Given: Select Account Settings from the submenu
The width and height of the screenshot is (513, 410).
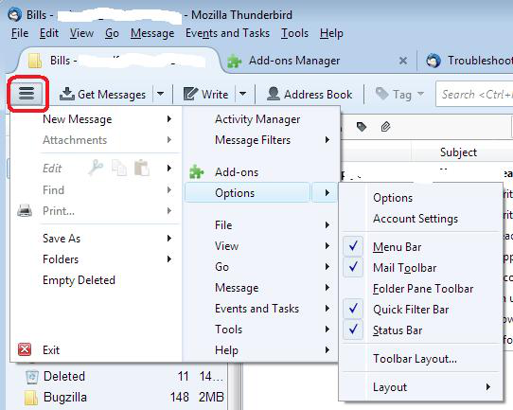Looking at the screenshot, I should pos(416,219).
